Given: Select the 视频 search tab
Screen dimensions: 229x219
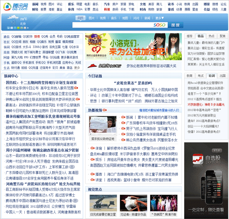Looking at the screenshot, I should pyautogui.click(x=103, y=18).
